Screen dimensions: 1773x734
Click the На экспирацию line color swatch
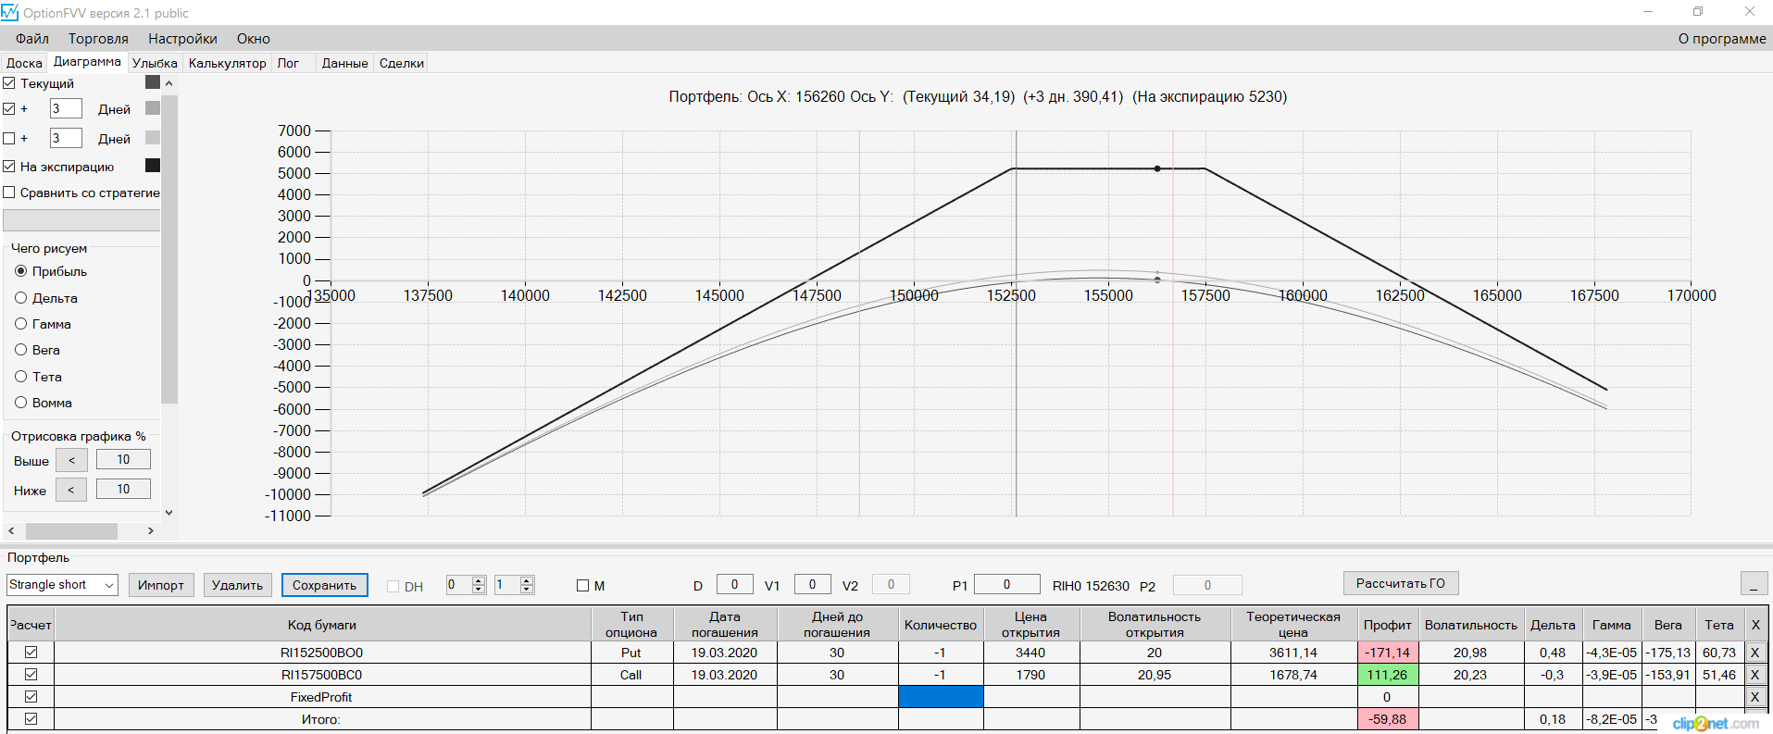tap(153, 166)
